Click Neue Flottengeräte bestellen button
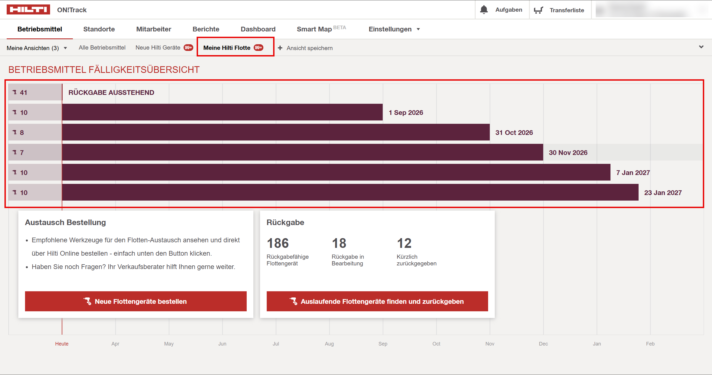Screen dimensions: 712x375 click(x=136, y=301)
